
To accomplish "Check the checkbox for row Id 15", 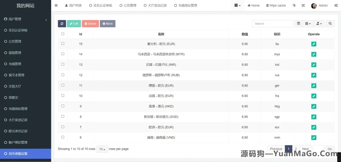I will (x=63, y=44).
